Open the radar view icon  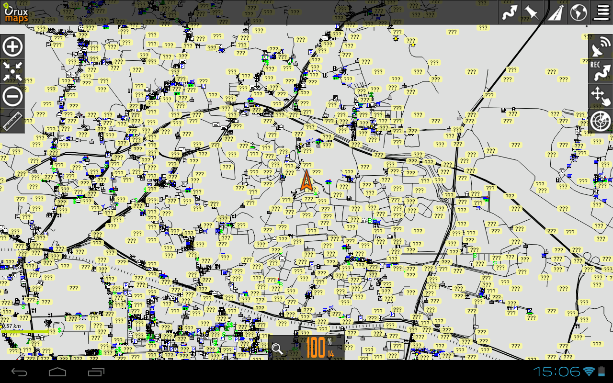[601, 121]
